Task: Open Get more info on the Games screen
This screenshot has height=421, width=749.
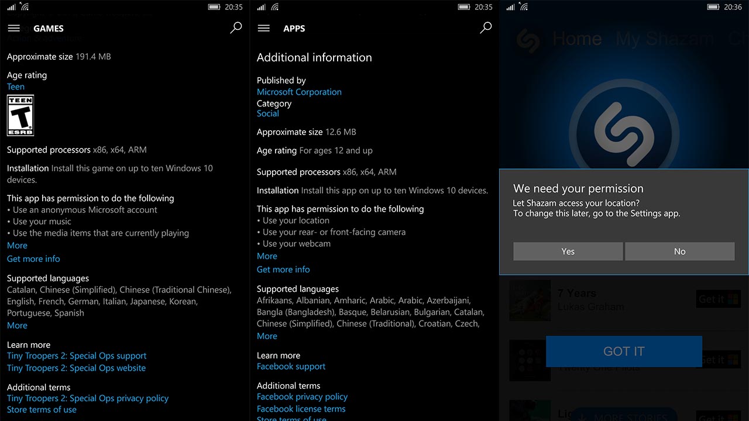Action: tap(33, 258)
